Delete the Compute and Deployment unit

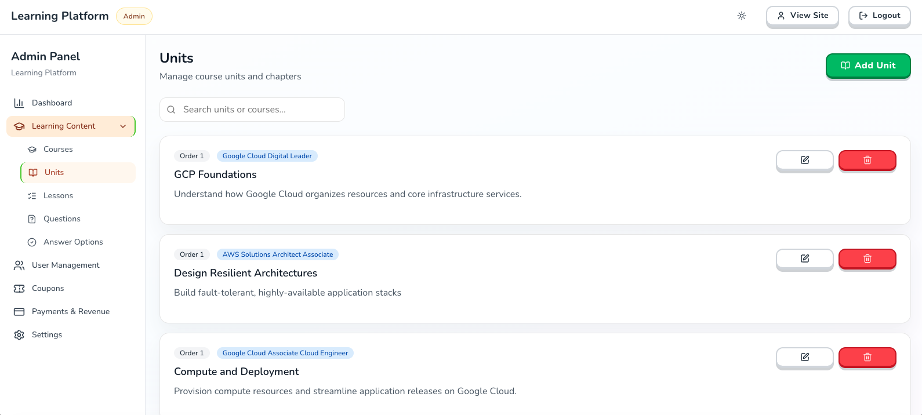tap(867, 357)
